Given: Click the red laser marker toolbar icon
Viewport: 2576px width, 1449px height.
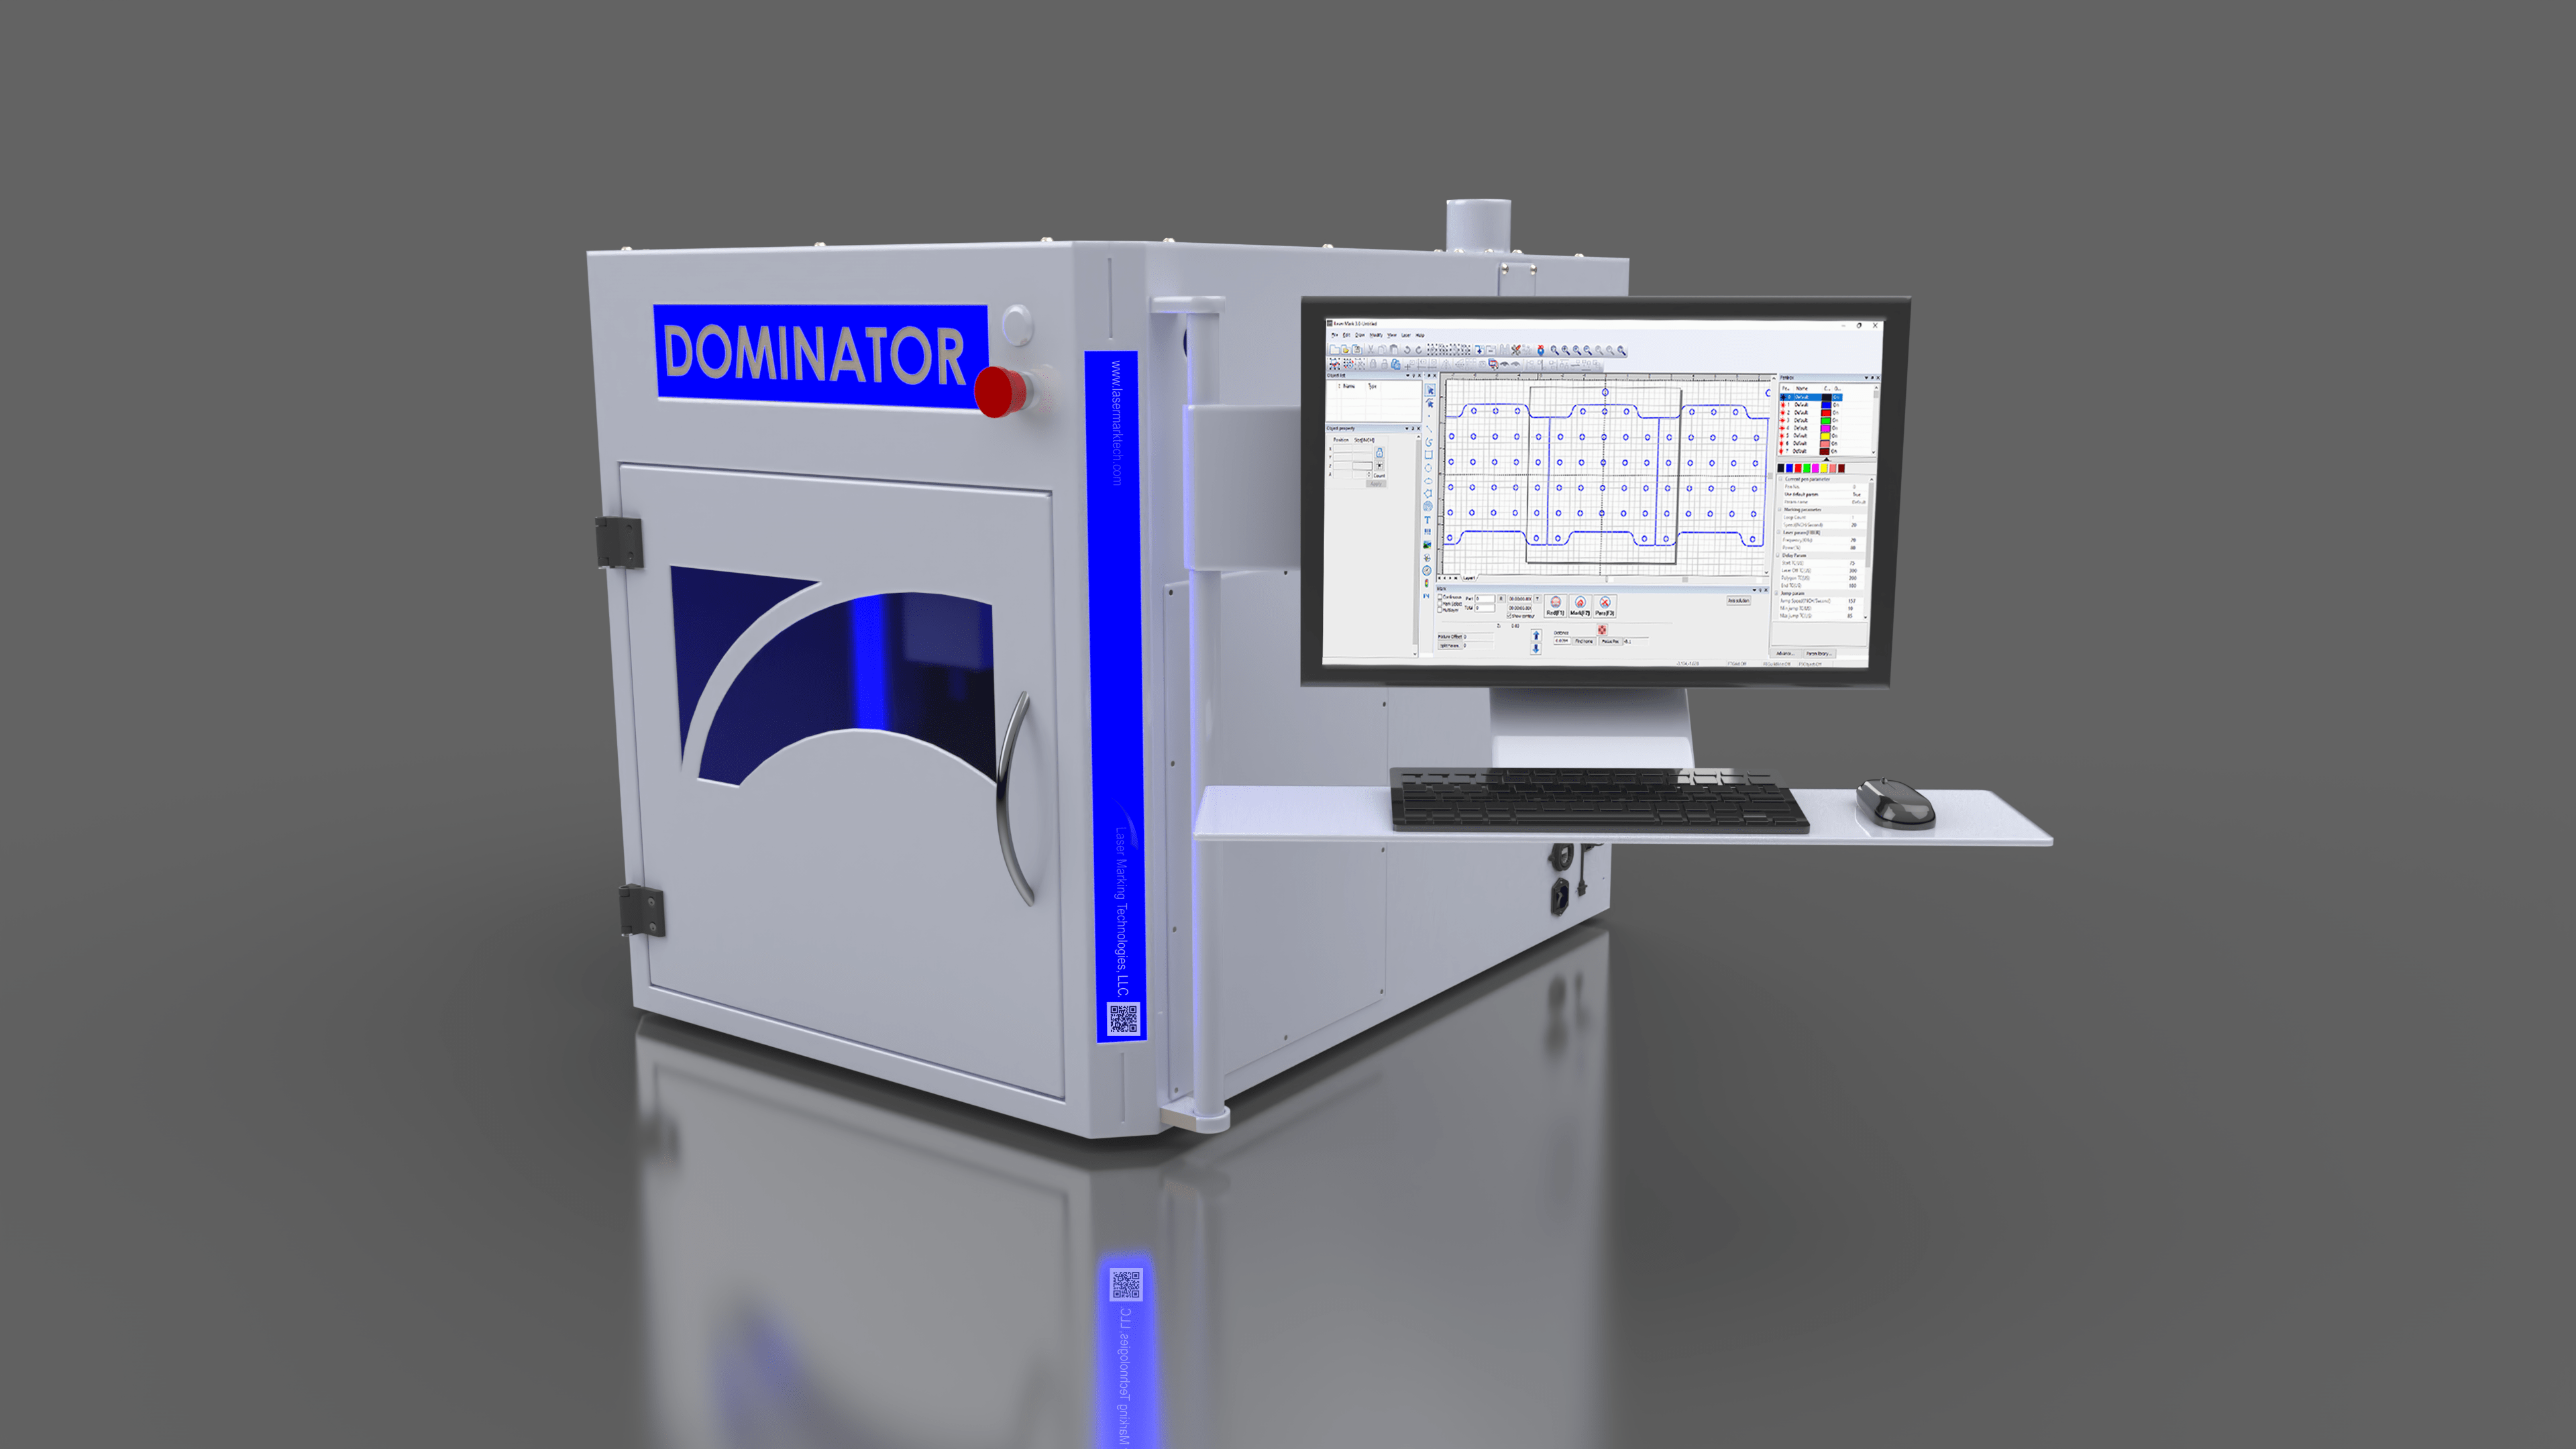Looking at the screenshot, I should pyautogui.click(x=1541, y=350).
